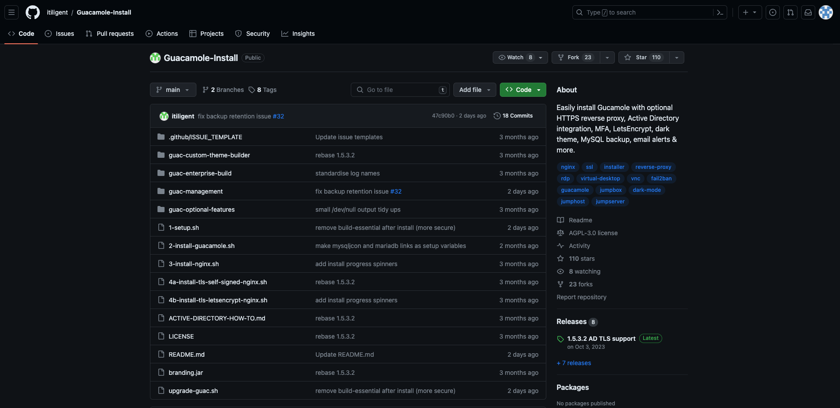Click the Go to file search field
Screen dimensions: 840x408
[400, 90]
